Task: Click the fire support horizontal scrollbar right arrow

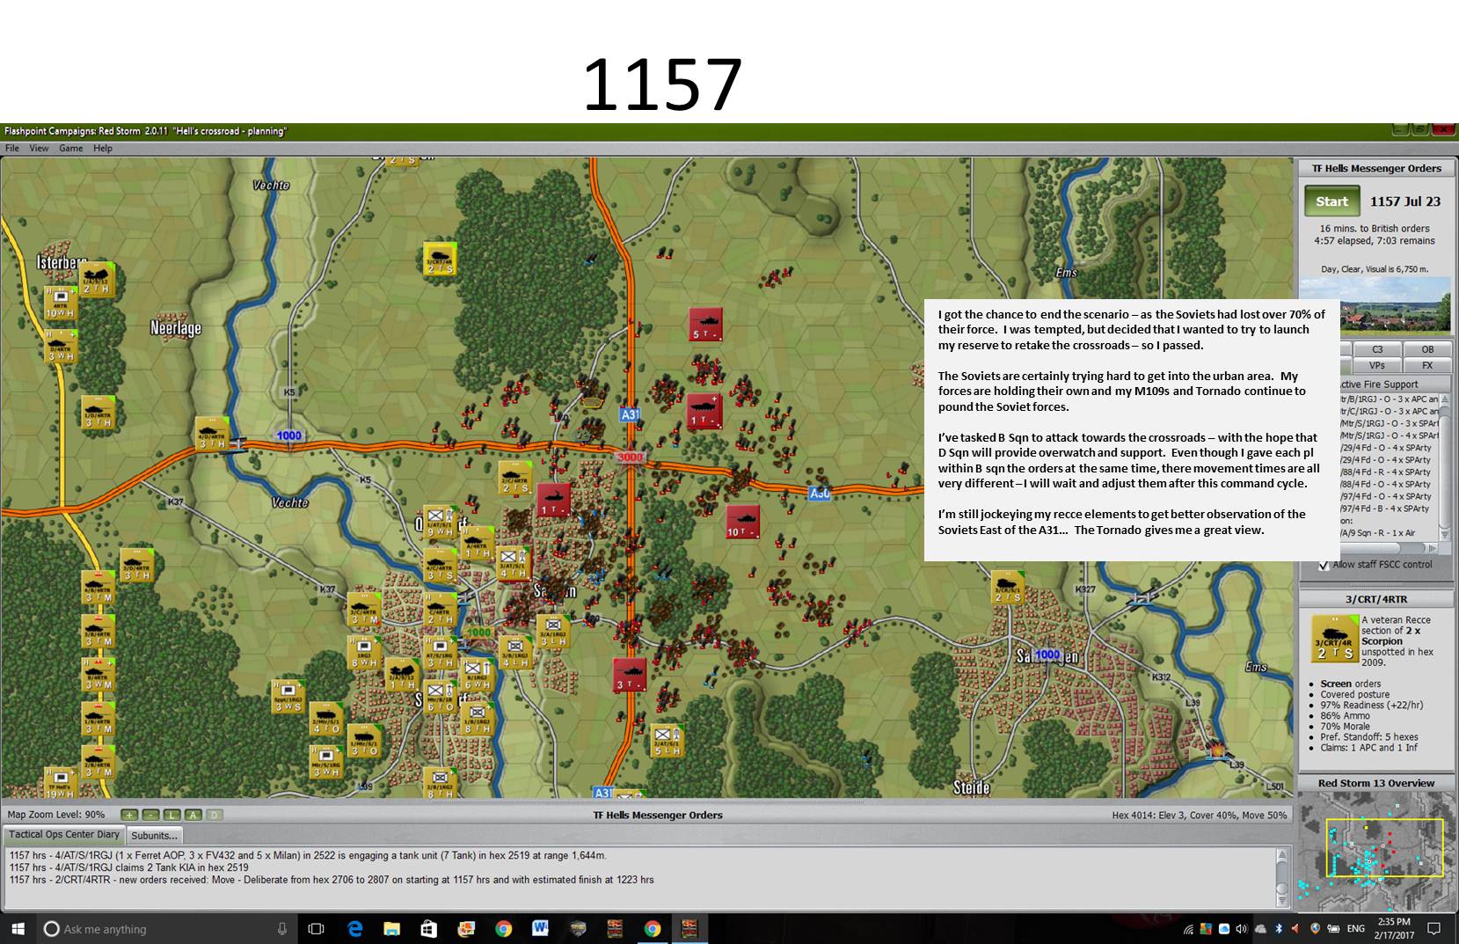Action: point(1433,547)
